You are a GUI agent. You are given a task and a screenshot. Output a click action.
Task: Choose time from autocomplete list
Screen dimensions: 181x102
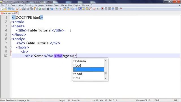(x=89, y=78)
